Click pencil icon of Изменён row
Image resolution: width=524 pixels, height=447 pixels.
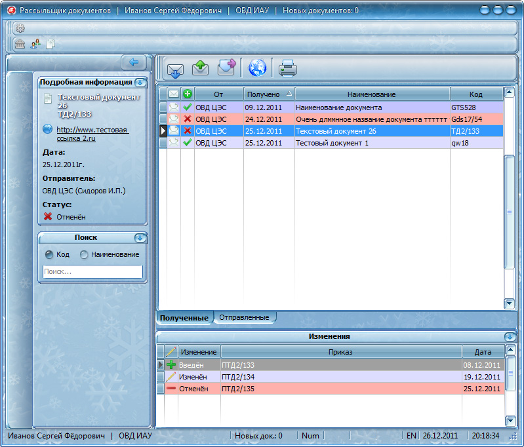[171, 377]
